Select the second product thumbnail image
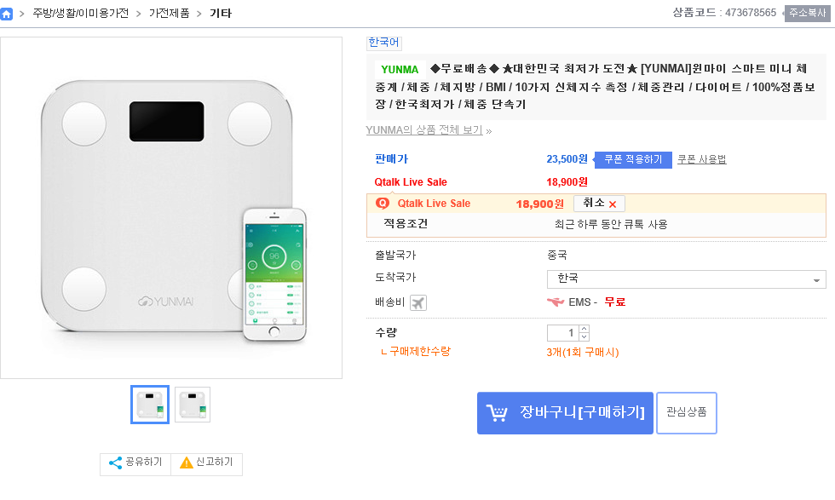835x500 pixels. click(193, 405)
